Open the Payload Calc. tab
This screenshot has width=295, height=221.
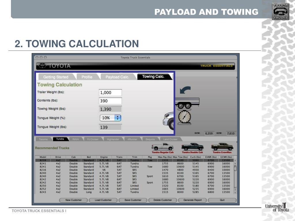pos(118,77)
